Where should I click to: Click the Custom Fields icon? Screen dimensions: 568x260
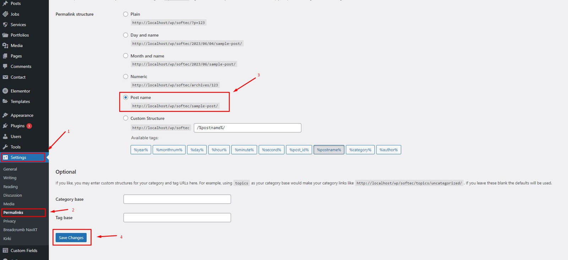[x=5, y=251]
